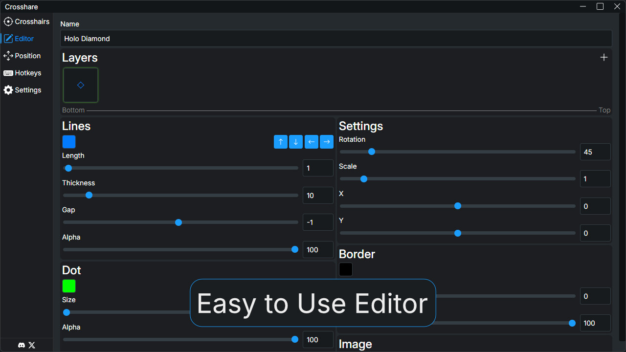Open the black Border color swatch
This screenshot has width=626, height=352.
pyautogui.click(x=346, y=269)
